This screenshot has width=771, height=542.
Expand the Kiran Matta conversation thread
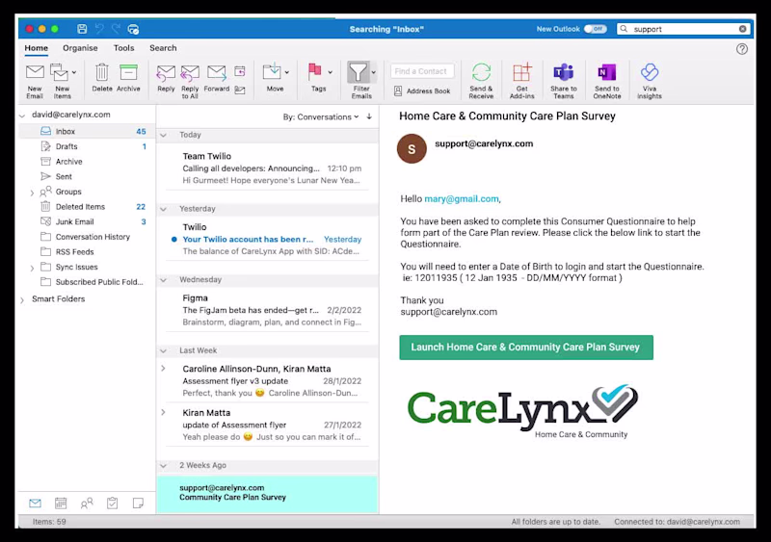click(x=163, y=412)
